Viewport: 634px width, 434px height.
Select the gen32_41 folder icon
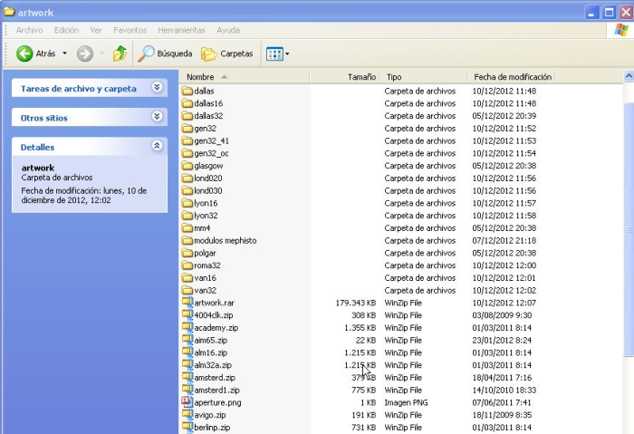tap(187, 140)
